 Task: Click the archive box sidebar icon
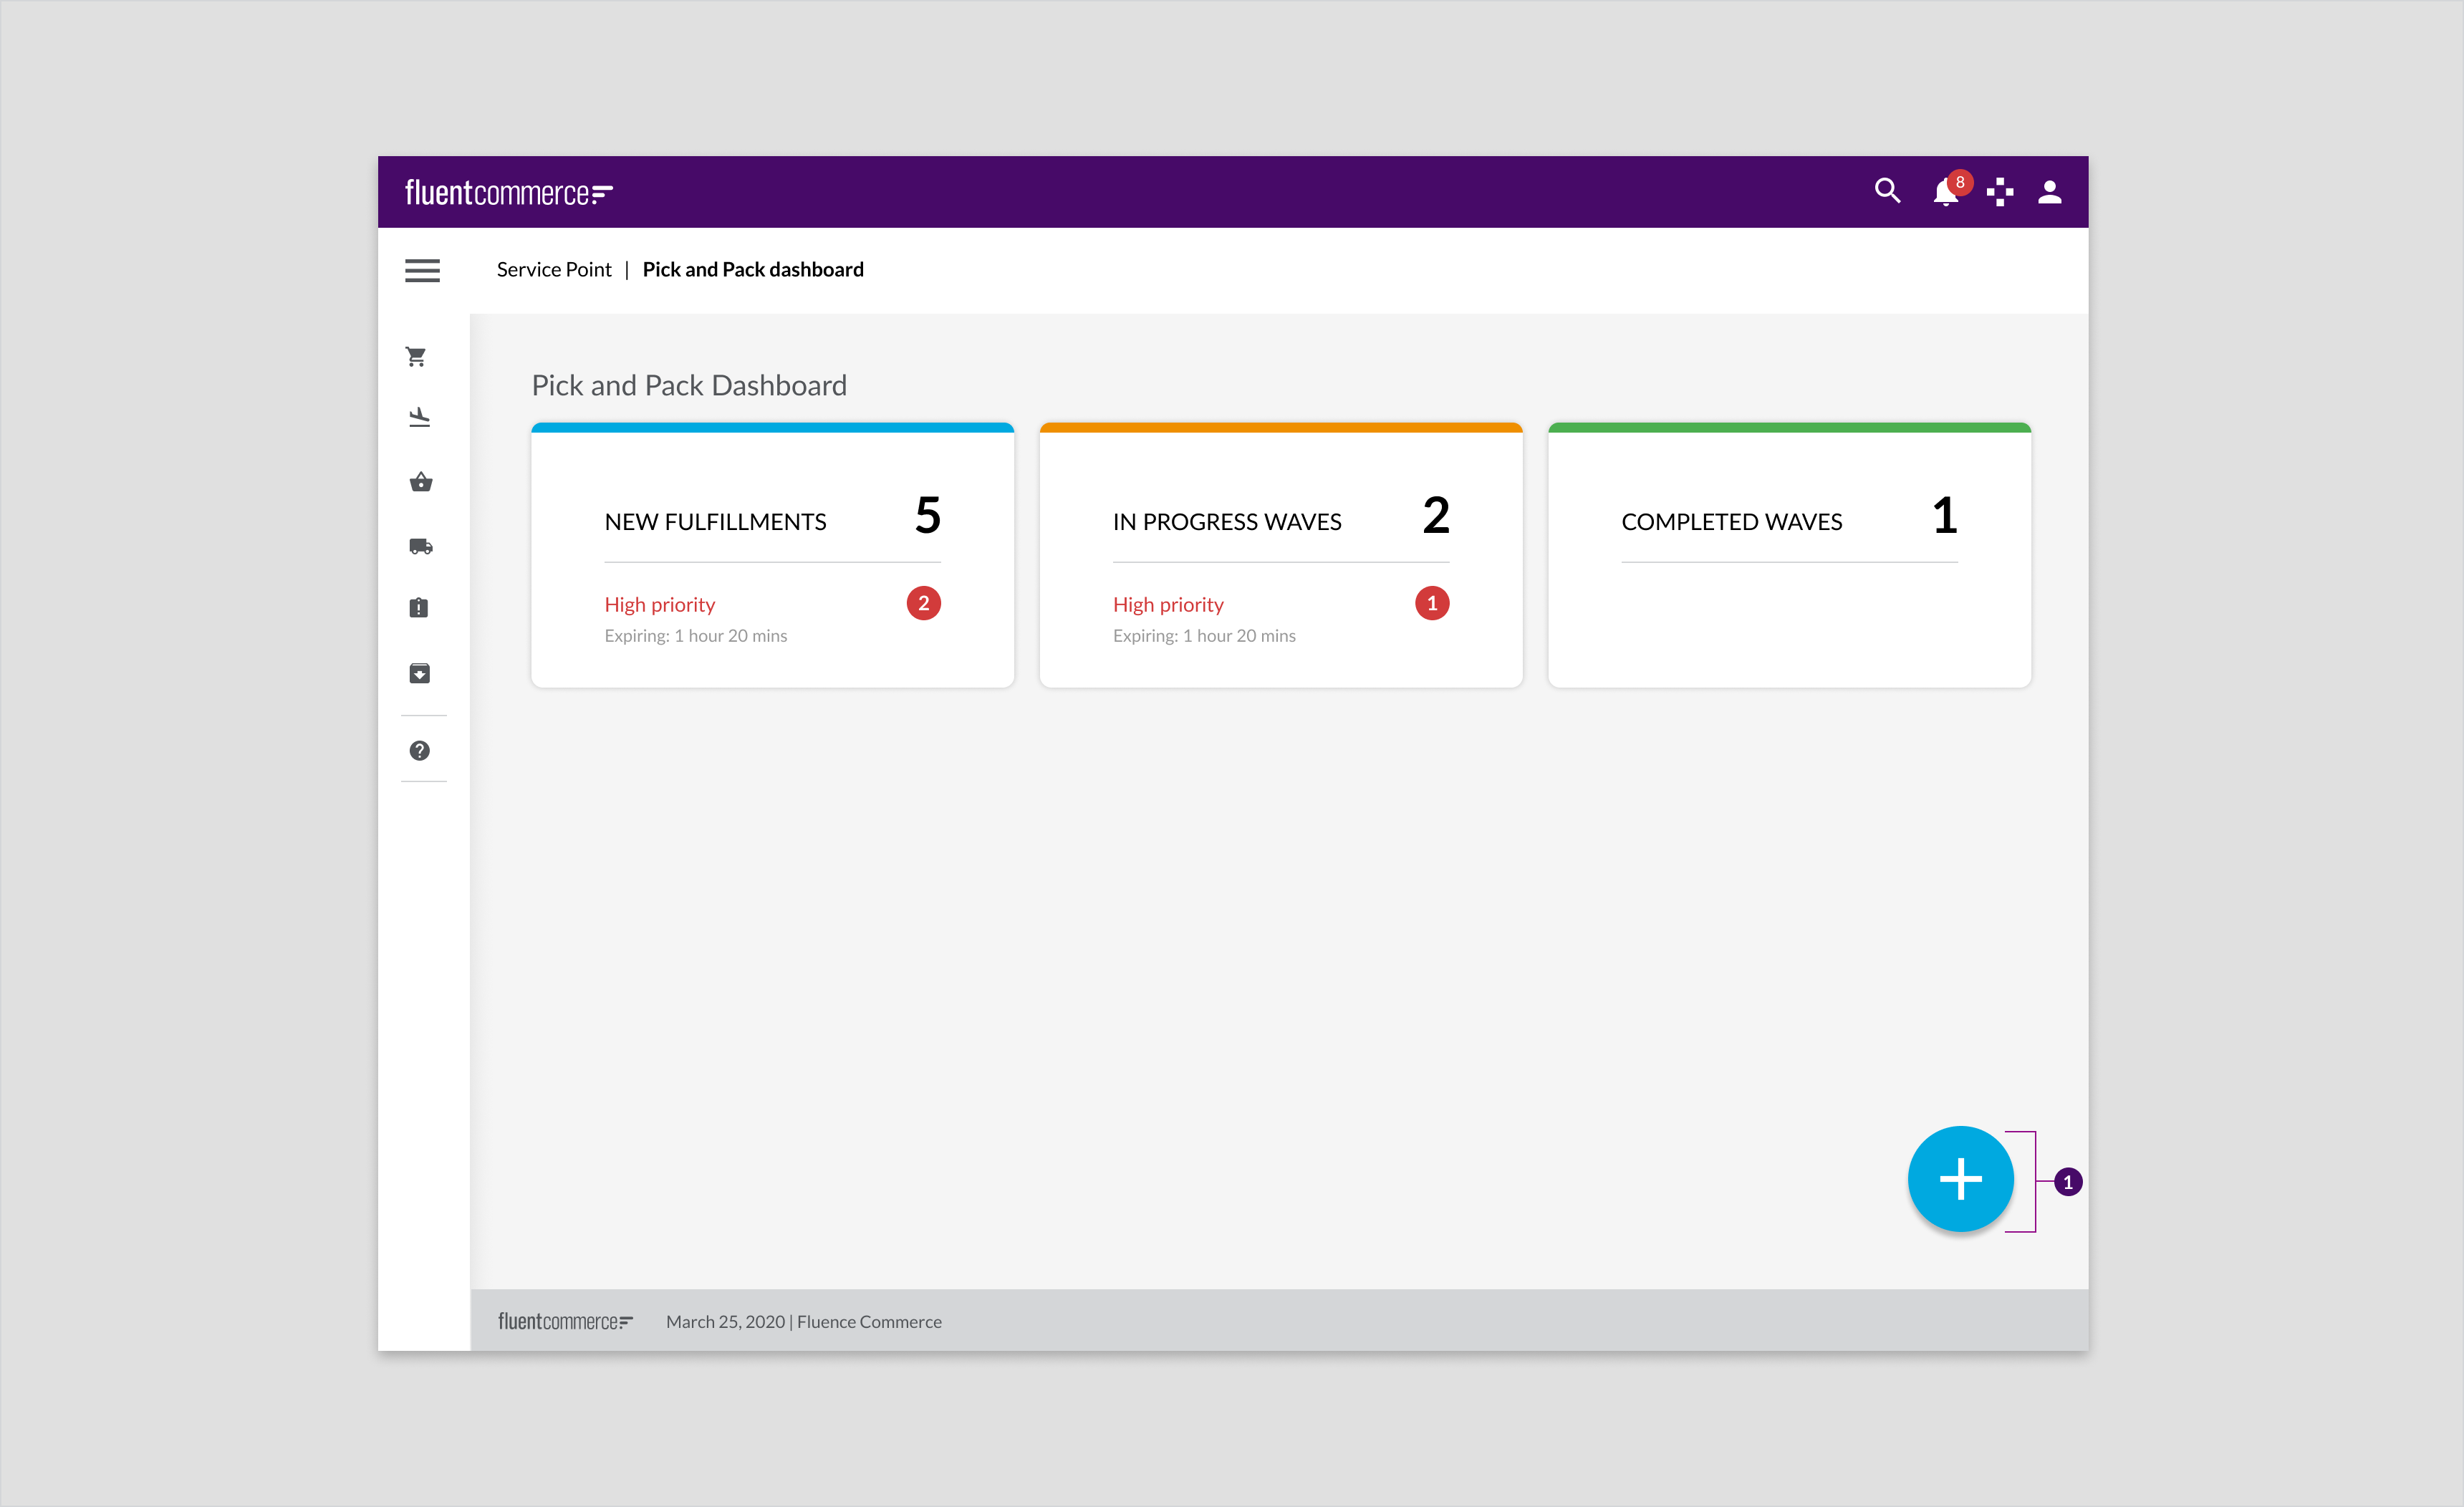pos(419,673)
